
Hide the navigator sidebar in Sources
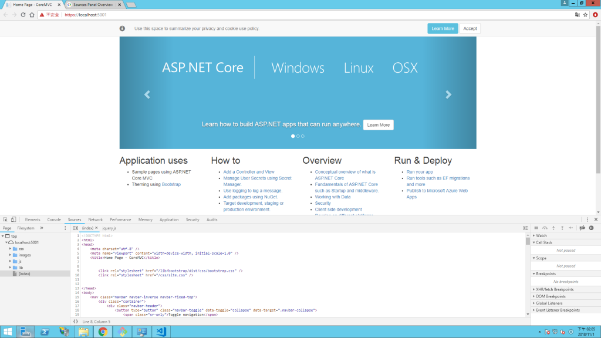(76, 228)
